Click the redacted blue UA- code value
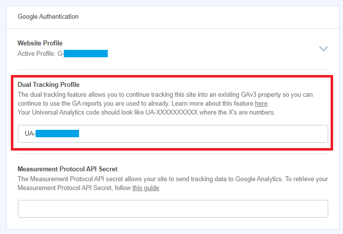 coord(57,133)
